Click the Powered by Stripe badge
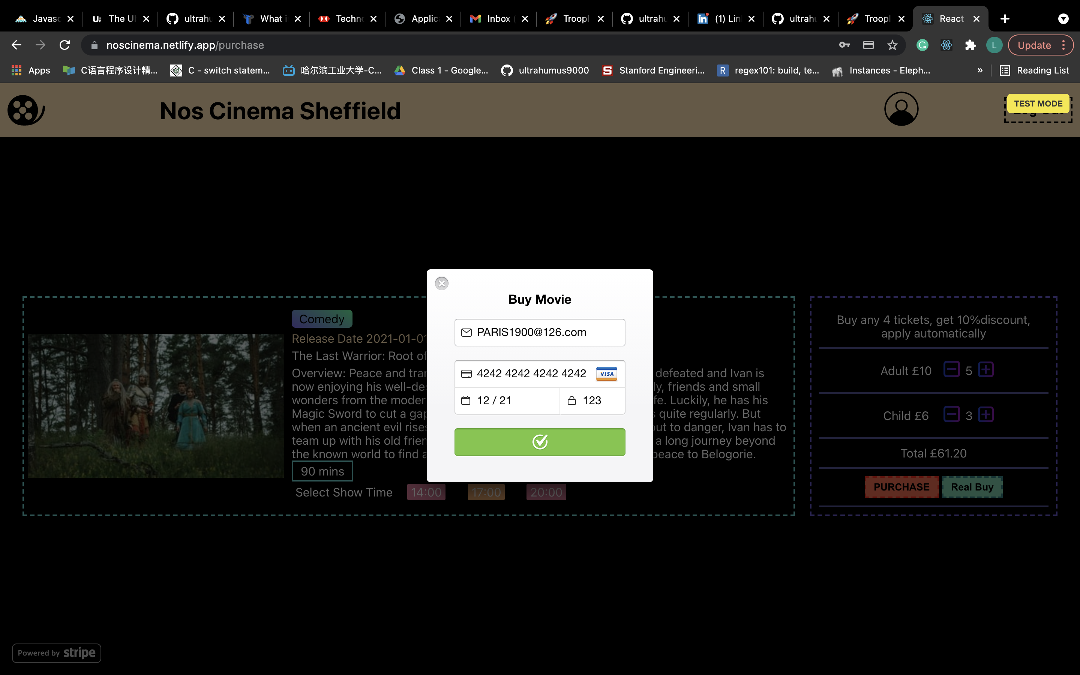Screen dimensions: 1080x675 (56, 652)
